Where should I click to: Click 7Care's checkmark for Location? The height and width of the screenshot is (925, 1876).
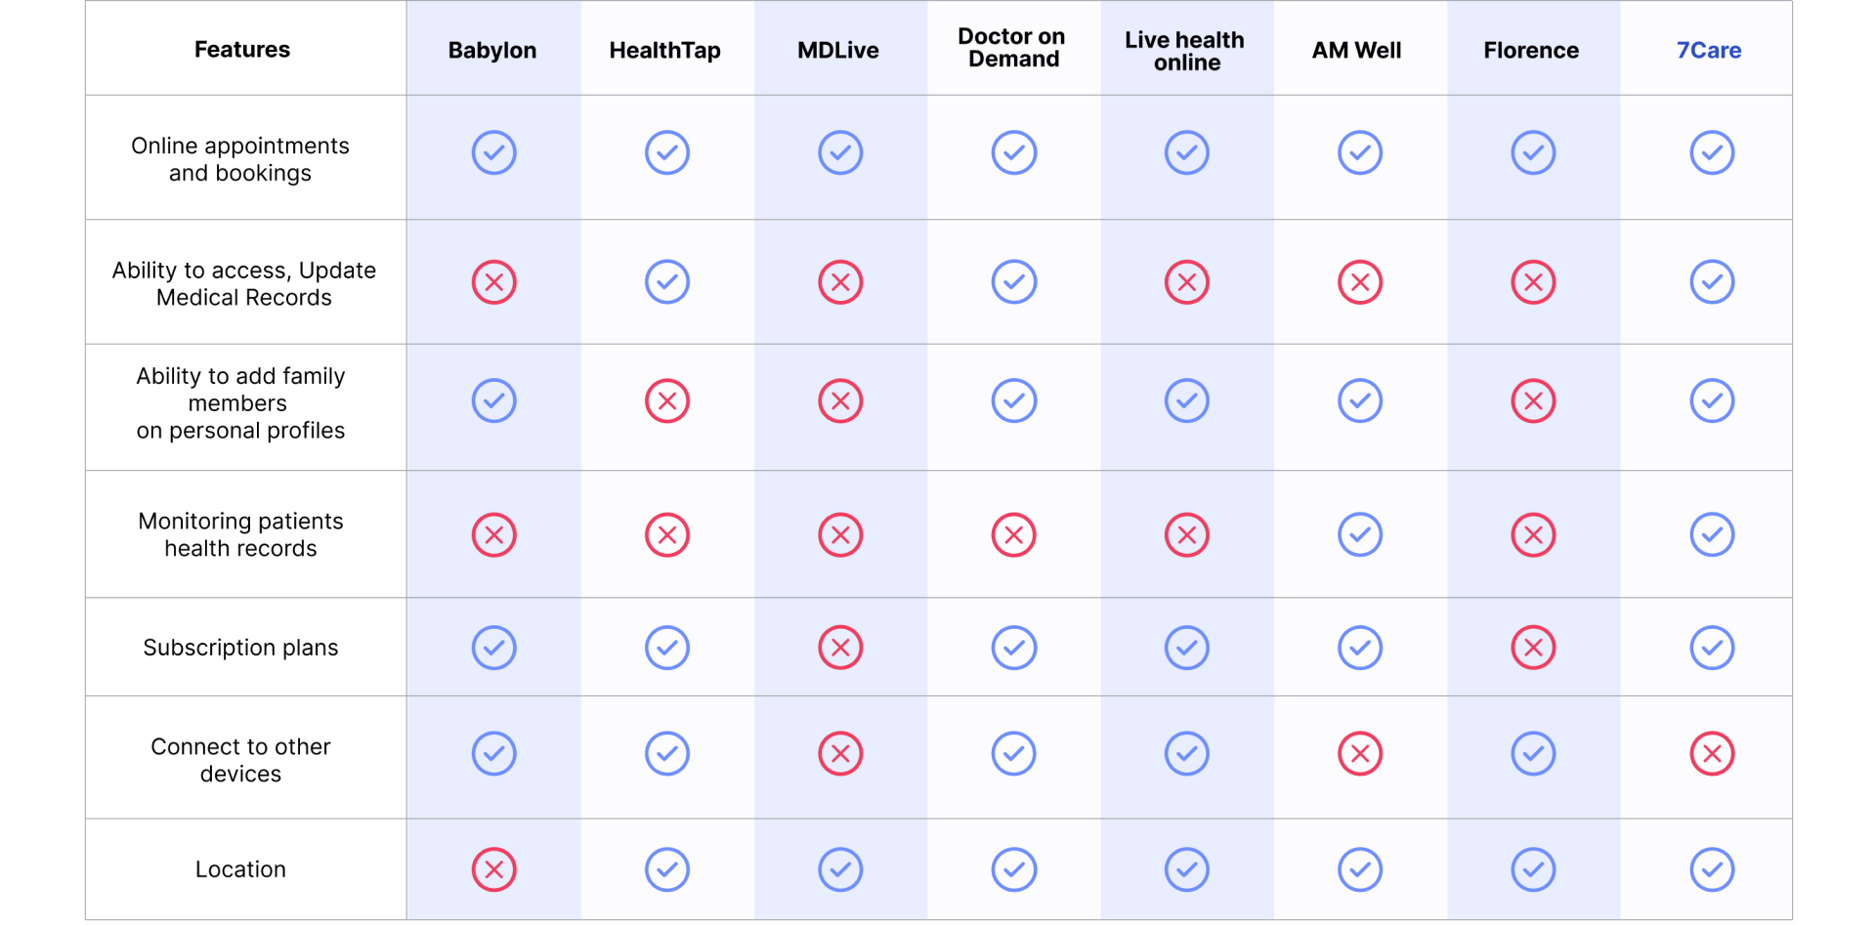(x=1712, y=869)
